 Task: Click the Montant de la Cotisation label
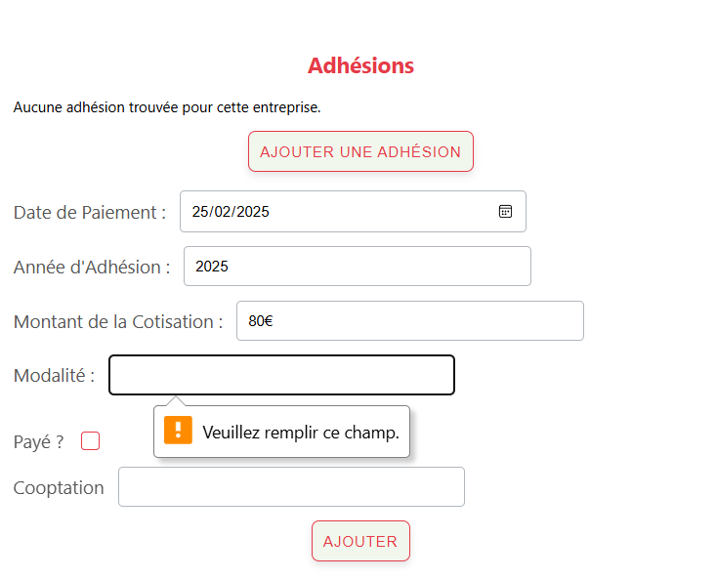coord(118,322)
